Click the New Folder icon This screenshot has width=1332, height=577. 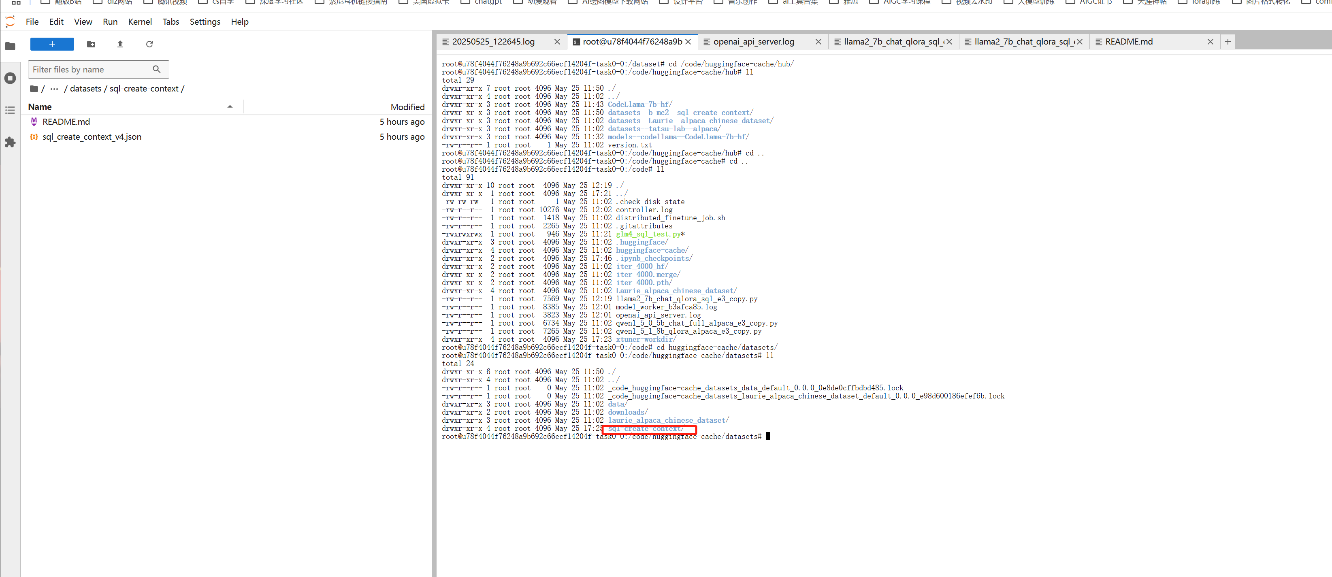tap(91, 44)
